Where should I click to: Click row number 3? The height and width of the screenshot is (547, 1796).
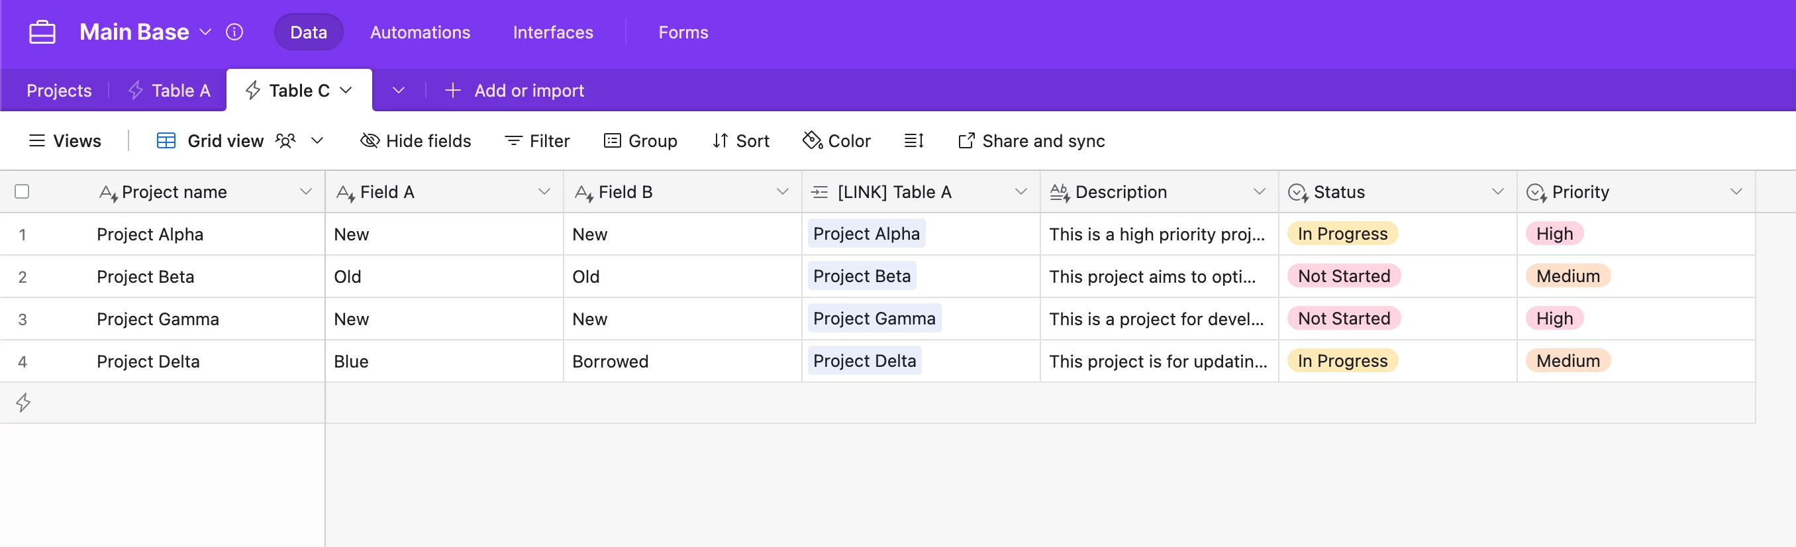tap(23, 319)
